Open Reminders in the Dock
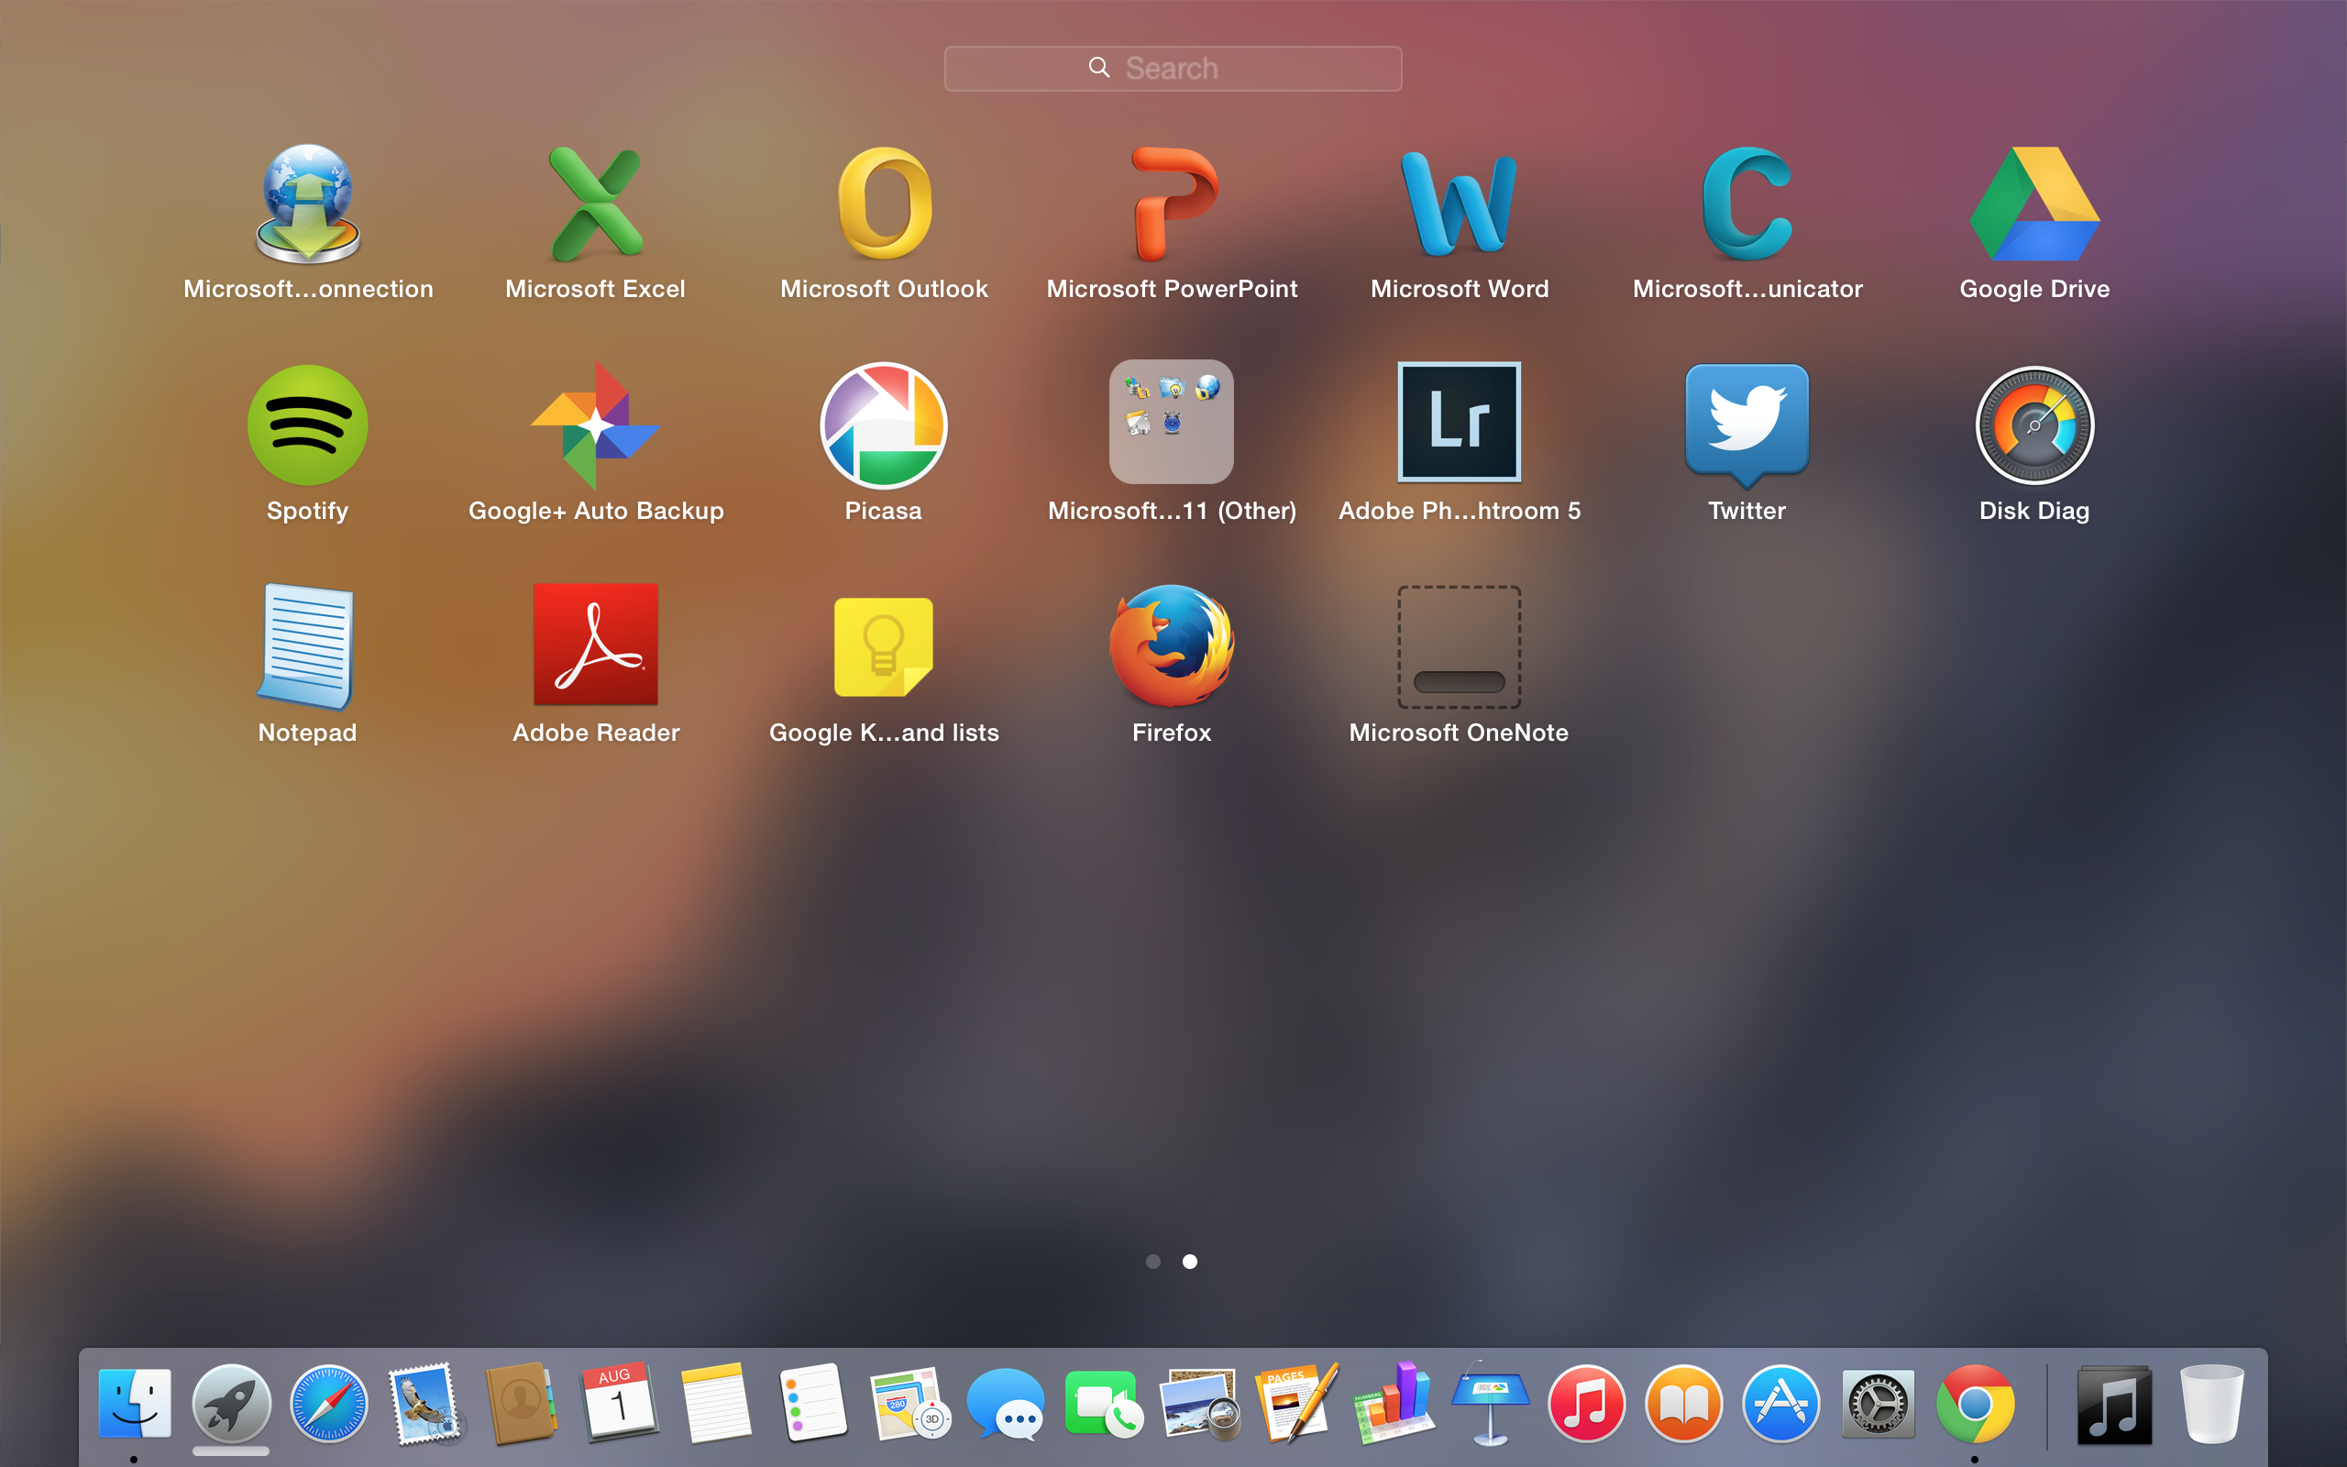Image resolution: width=2347 pixels, height=1467 pixels. (x=812, y=1403)
